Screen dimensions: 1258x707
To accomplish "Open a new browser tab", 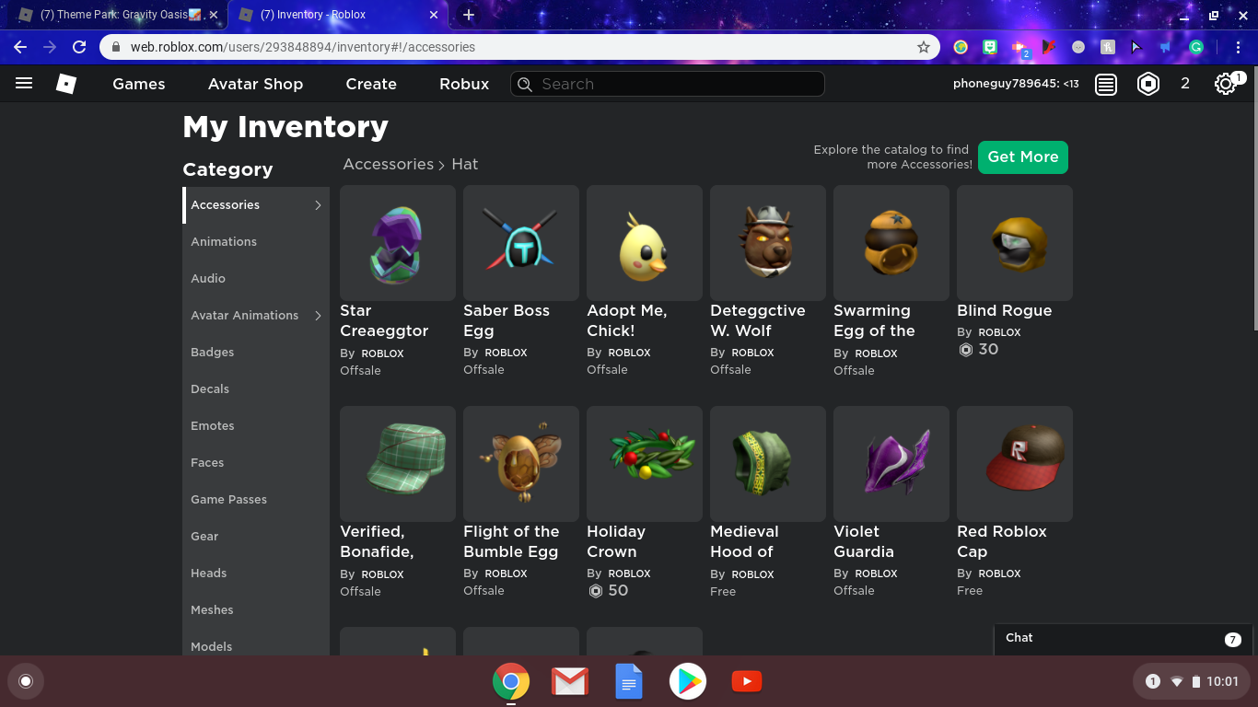I will pyautogui.click(x=469, y=15).
